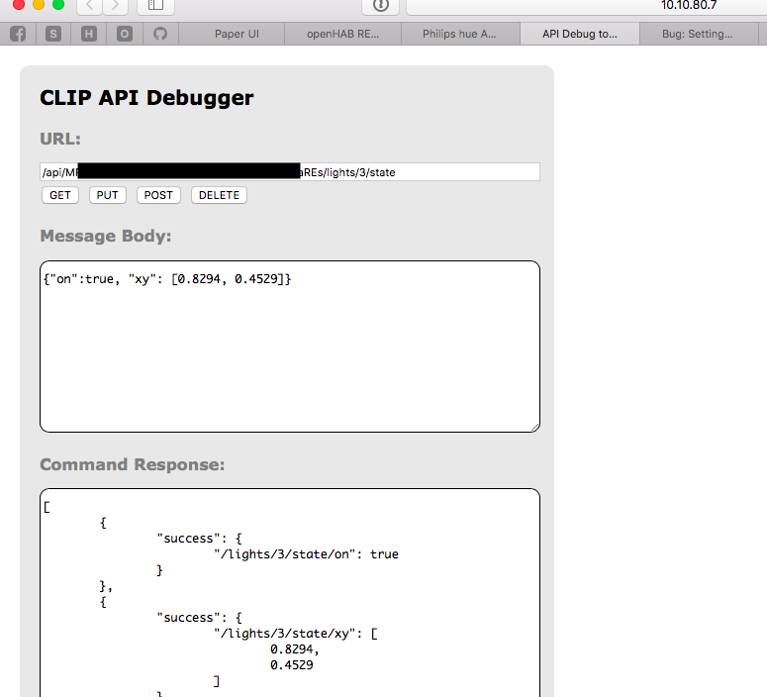
Task: Switch to the Paper UI tab
Action: pyautogui.click(x=237, y=34)
